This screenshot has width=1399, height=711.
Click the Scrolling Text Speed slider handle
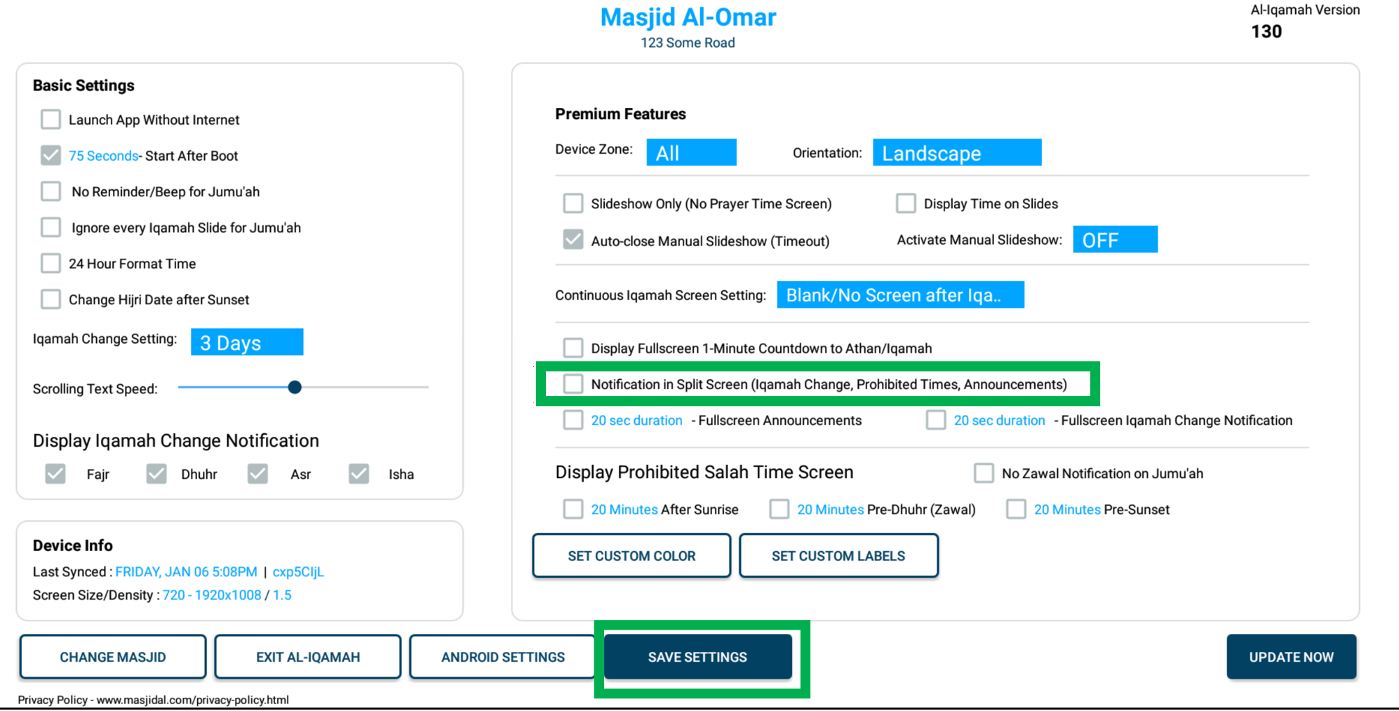295,387
